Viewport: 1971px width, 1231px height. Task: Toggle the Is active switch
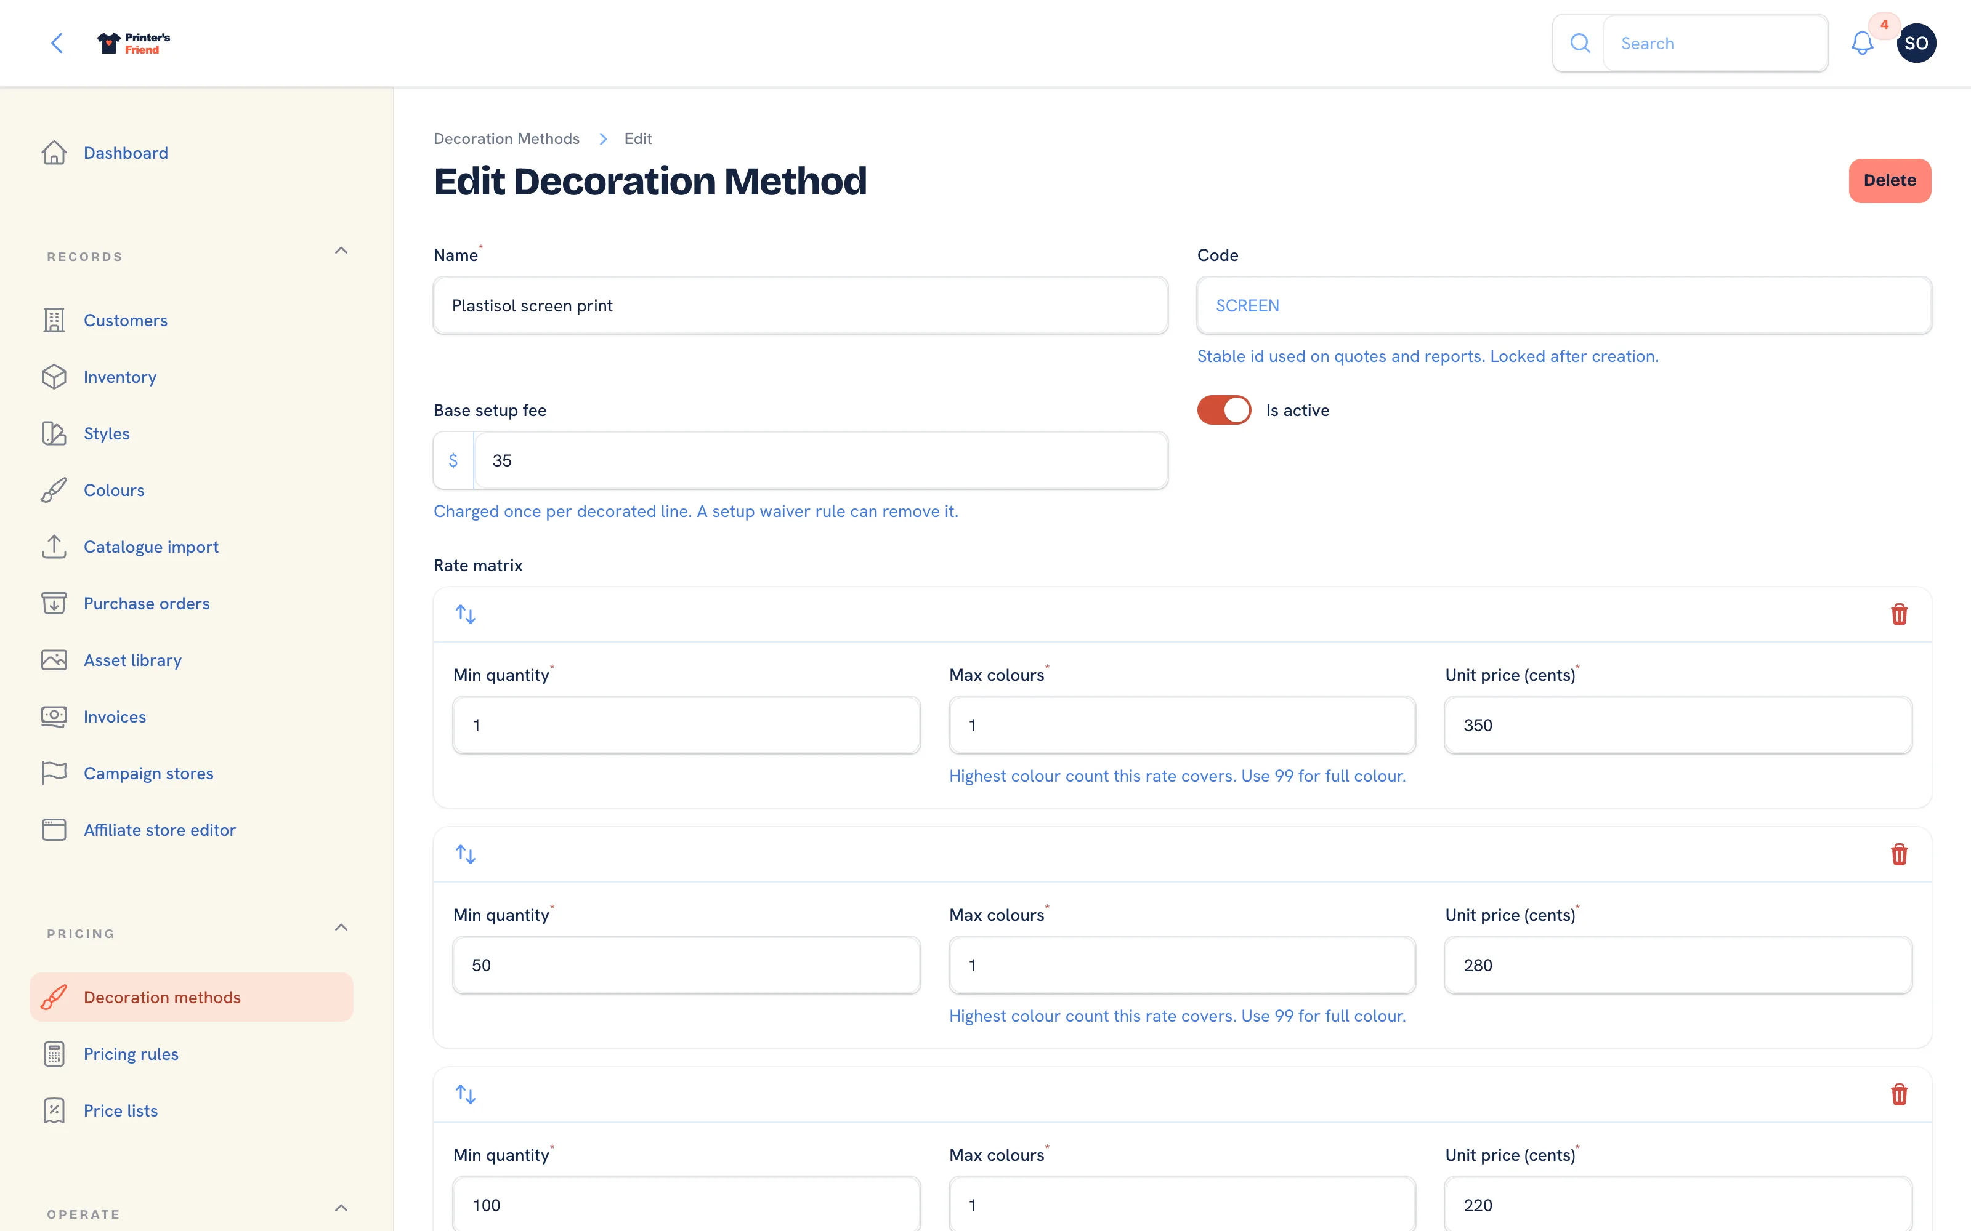[1223, 411]
